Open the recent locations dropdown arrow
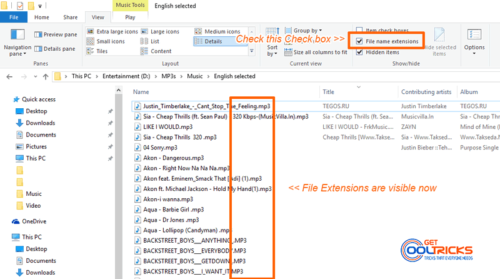500x279 pixels. 36,76
